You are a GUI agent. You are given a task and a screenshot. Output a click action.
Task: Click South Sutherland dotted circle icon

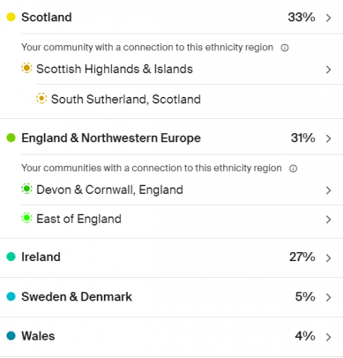[x=41, y=98]
